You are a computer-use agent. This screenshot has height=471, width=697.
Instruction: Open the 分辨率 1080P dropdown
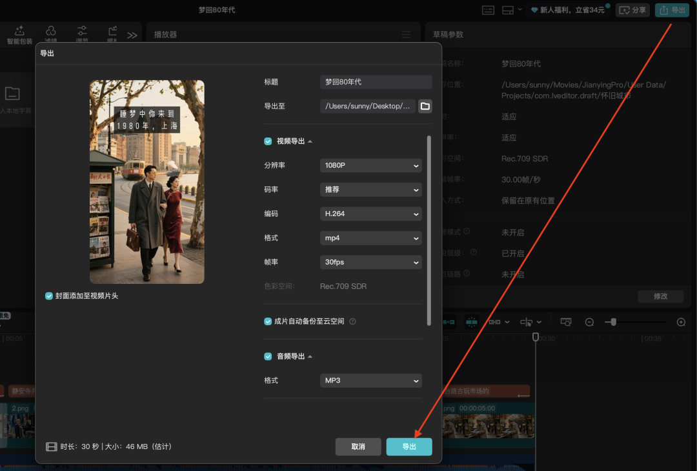(x=370, y=165)
